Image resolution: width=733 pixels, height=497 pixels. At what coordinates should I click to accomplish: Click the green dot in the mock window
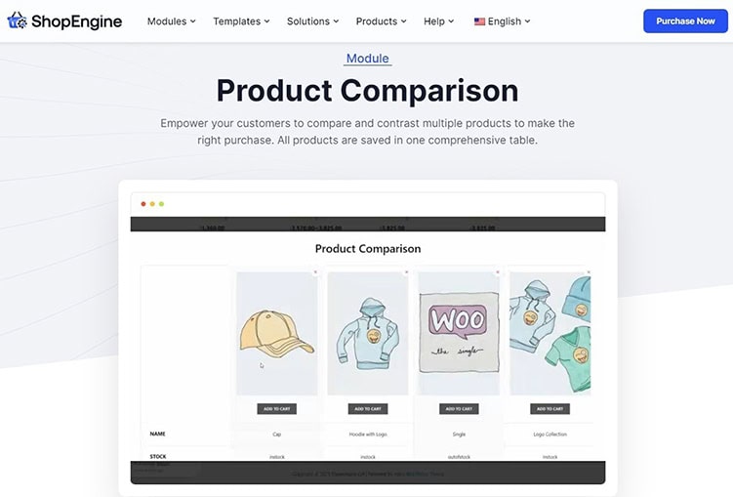(161, 204)
